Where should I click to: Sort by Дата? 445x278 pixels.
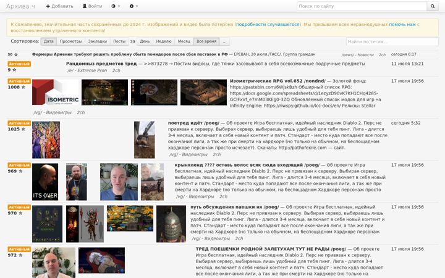(49, 41)
